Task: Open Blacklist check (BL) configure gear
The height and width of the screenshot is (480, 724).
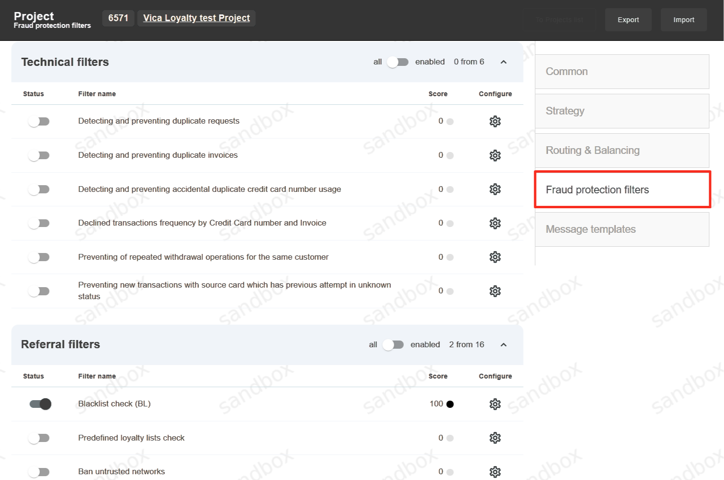Action: pyautogui.click(x=495, y=404)
